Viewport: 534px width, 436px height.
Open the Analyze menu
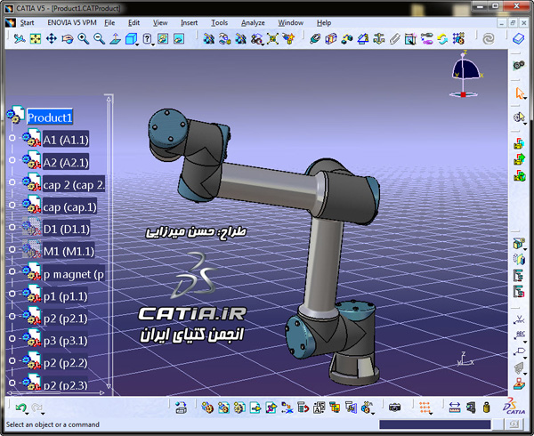pos(253,23)
